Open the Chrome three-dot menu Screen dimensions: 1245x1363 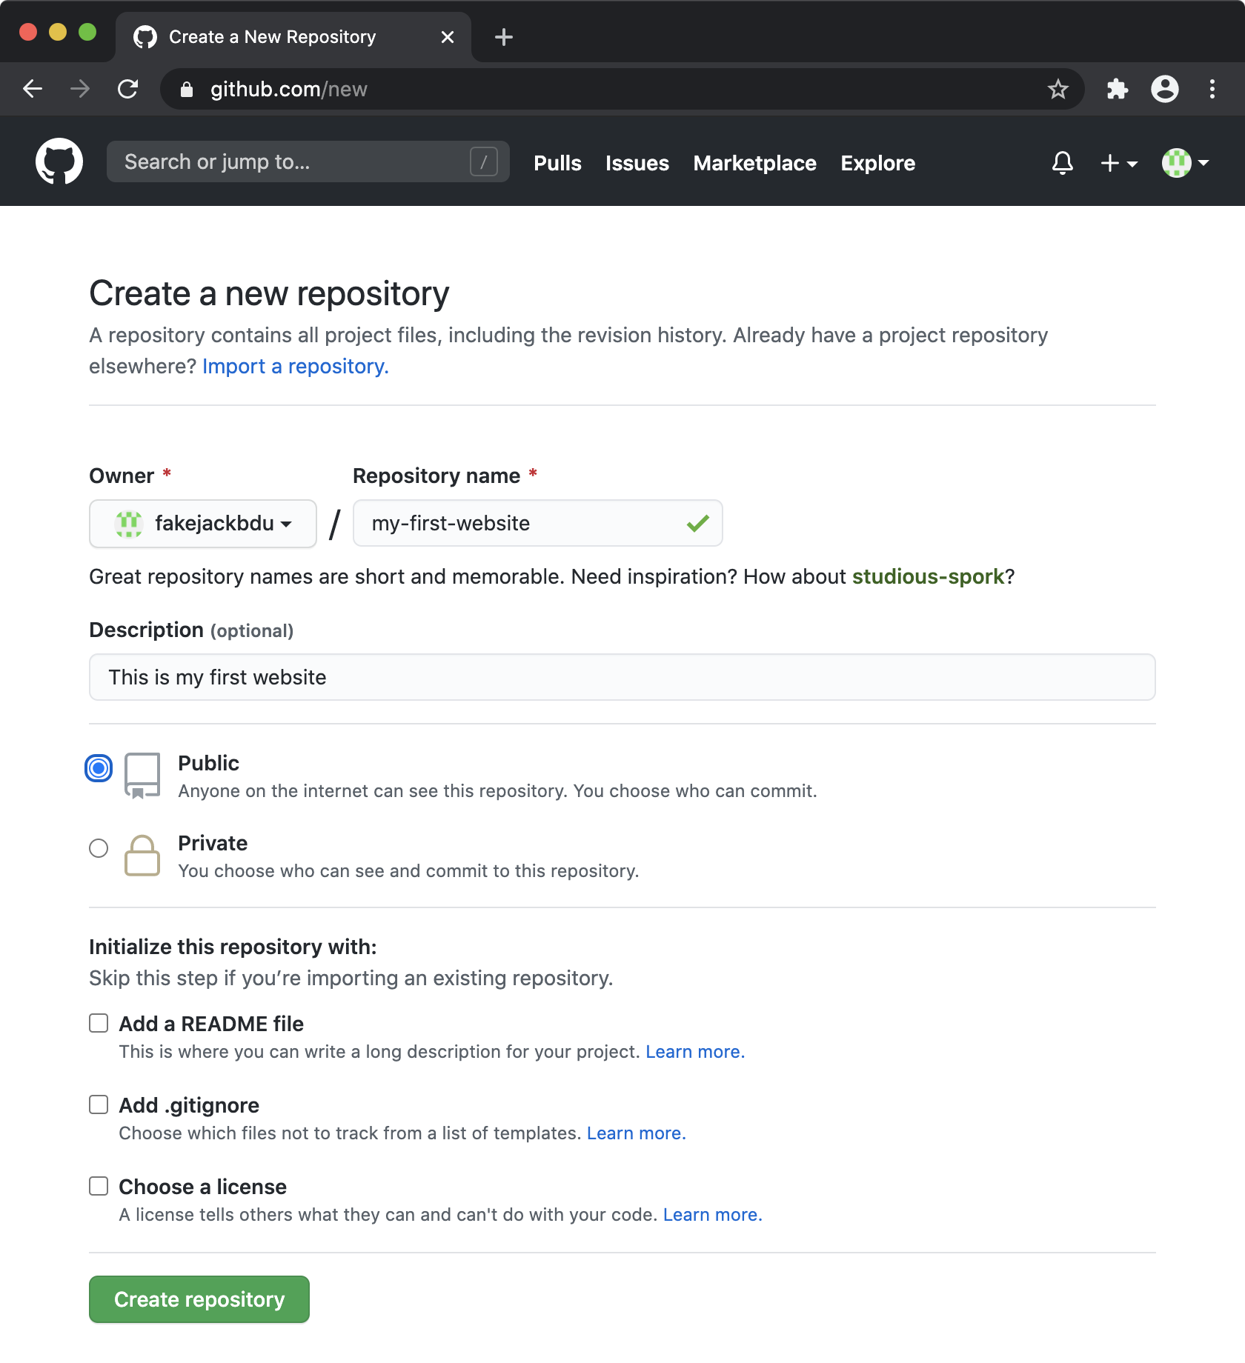(x=1212, y=89)
